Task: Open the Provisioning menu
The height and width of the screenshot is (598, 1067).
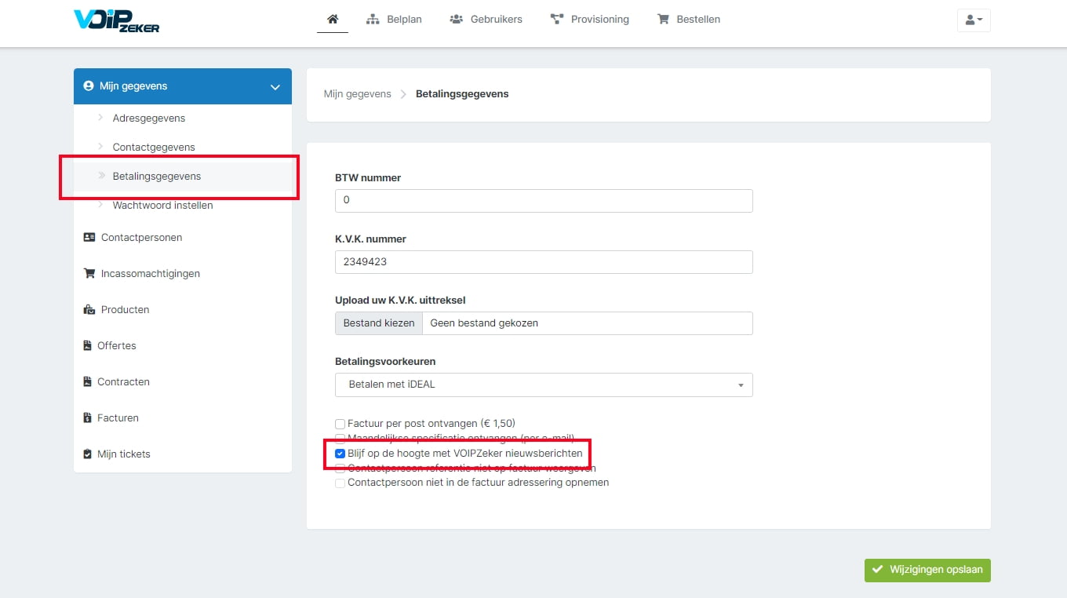Action: pos(590,19)
